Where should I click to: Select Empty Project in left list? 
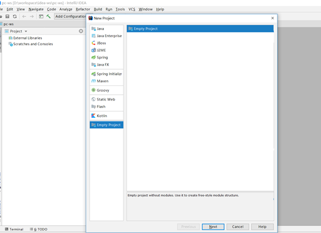107,125
